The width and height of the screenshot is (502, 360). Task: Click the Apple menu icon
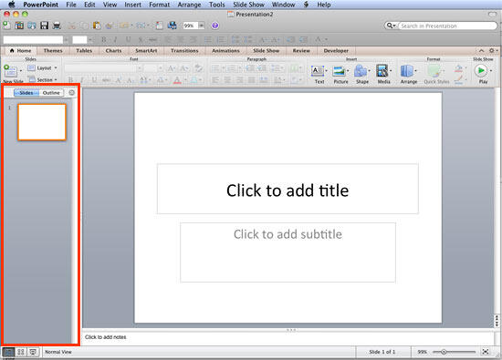click(12, 5)
